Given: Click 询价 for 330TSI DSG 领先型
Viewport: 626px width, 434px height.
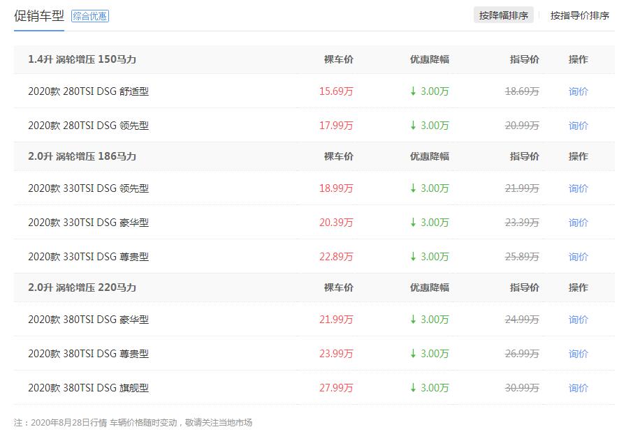Looking at the screenshot, I should 578,188.
